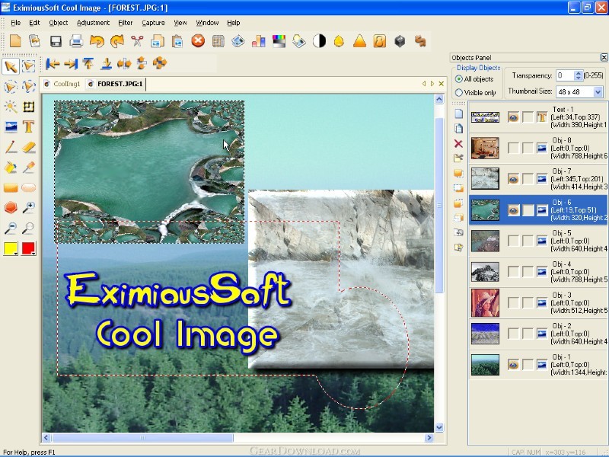Hide the Text - 1 object via eye icon
Viewport: 609px width, 457px height.
coord(513,117)
